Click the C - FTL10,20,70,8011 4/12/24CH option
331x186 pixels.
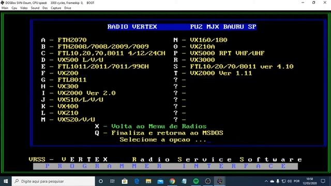pos(103,53)
